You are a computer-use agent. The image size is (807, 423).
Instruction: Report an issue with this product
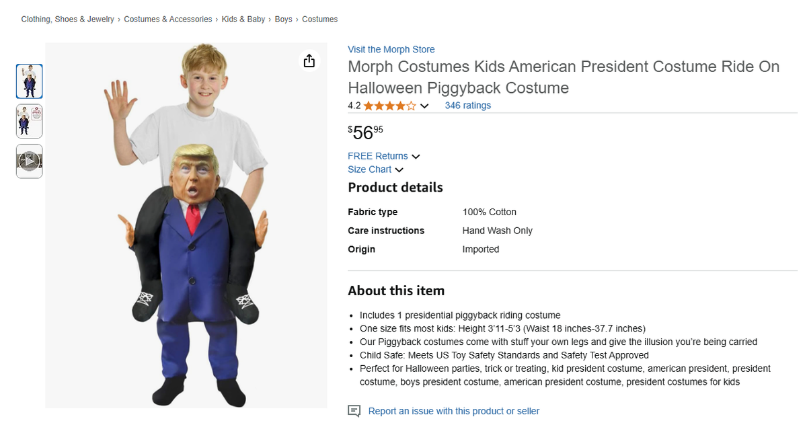453,411
